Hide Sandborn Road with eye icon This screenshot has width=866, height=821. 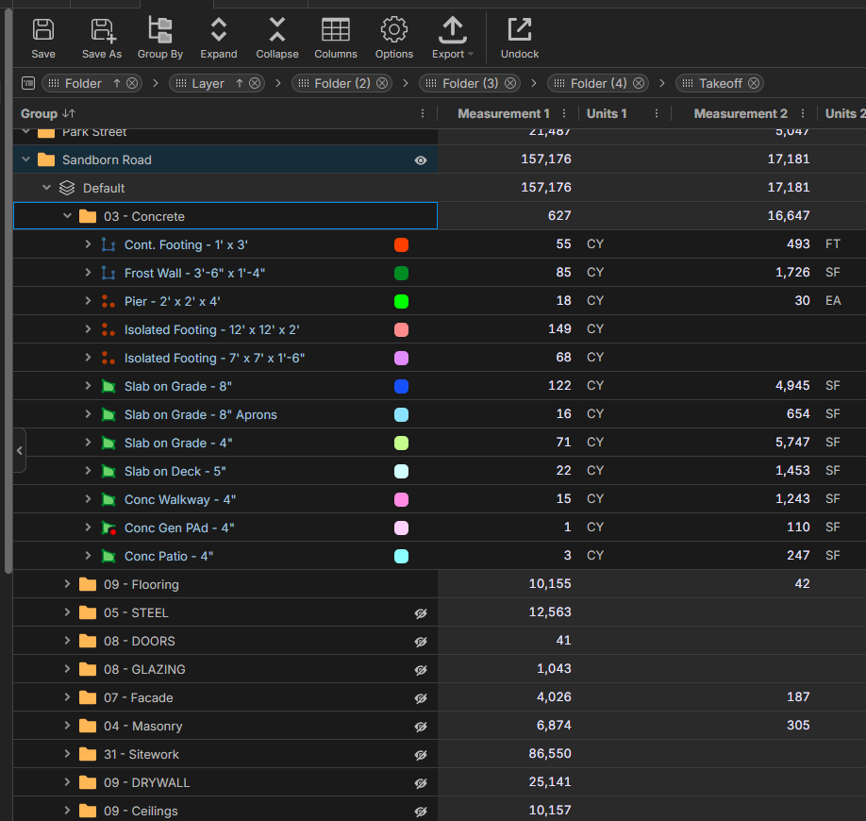tap(421, 160)
